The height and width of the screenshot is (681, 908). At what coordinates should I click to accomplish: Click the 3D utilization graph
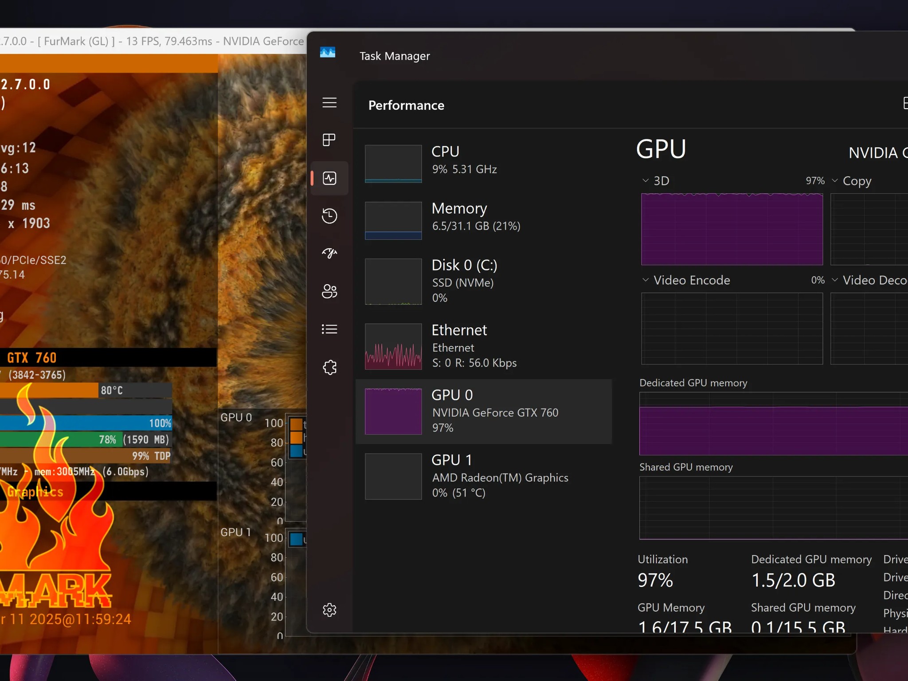732,229
